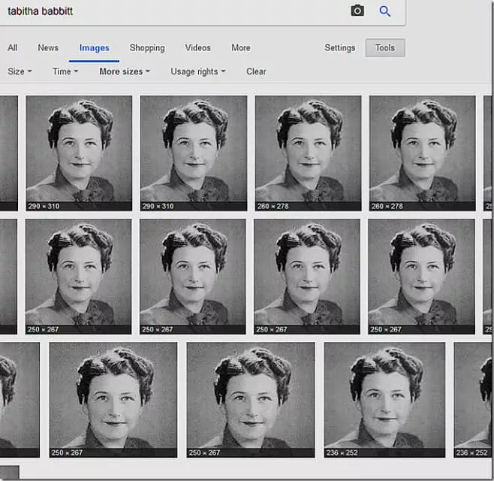494x481 pixels.
Task: Expand the Time dropdown filter
Action: [65, 71]
